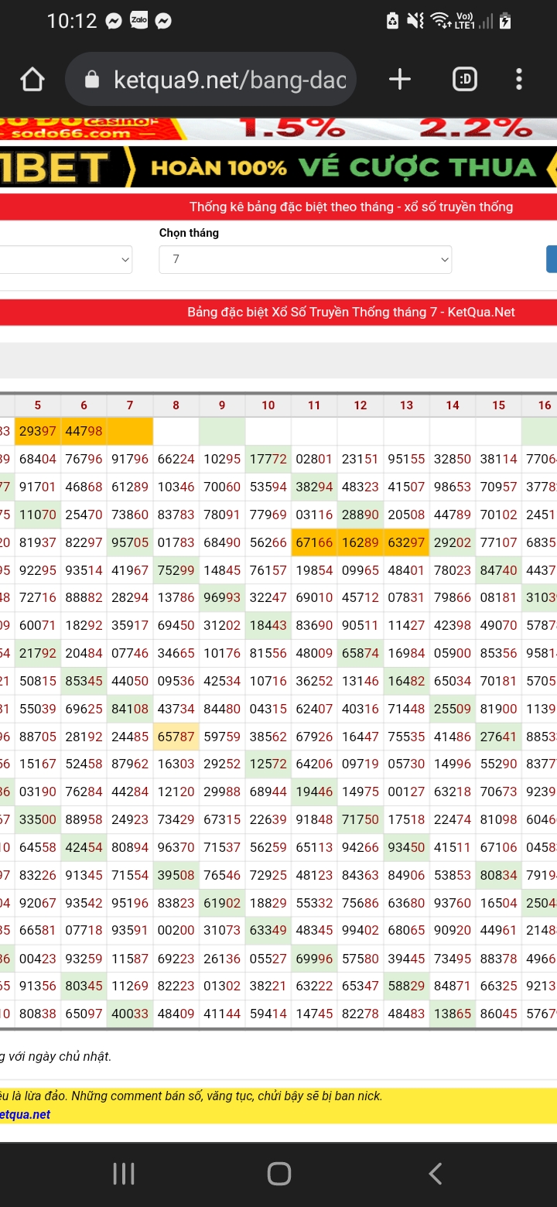Open a new tab with plus icon
557x1207 pixels.
[x=399, y=80]
